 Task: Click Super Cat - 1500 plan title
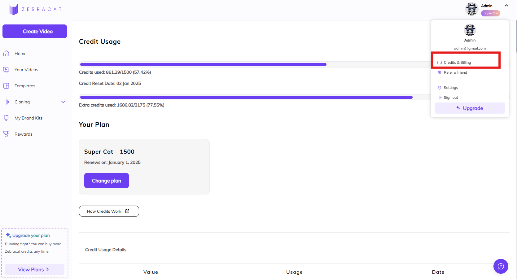109,152
